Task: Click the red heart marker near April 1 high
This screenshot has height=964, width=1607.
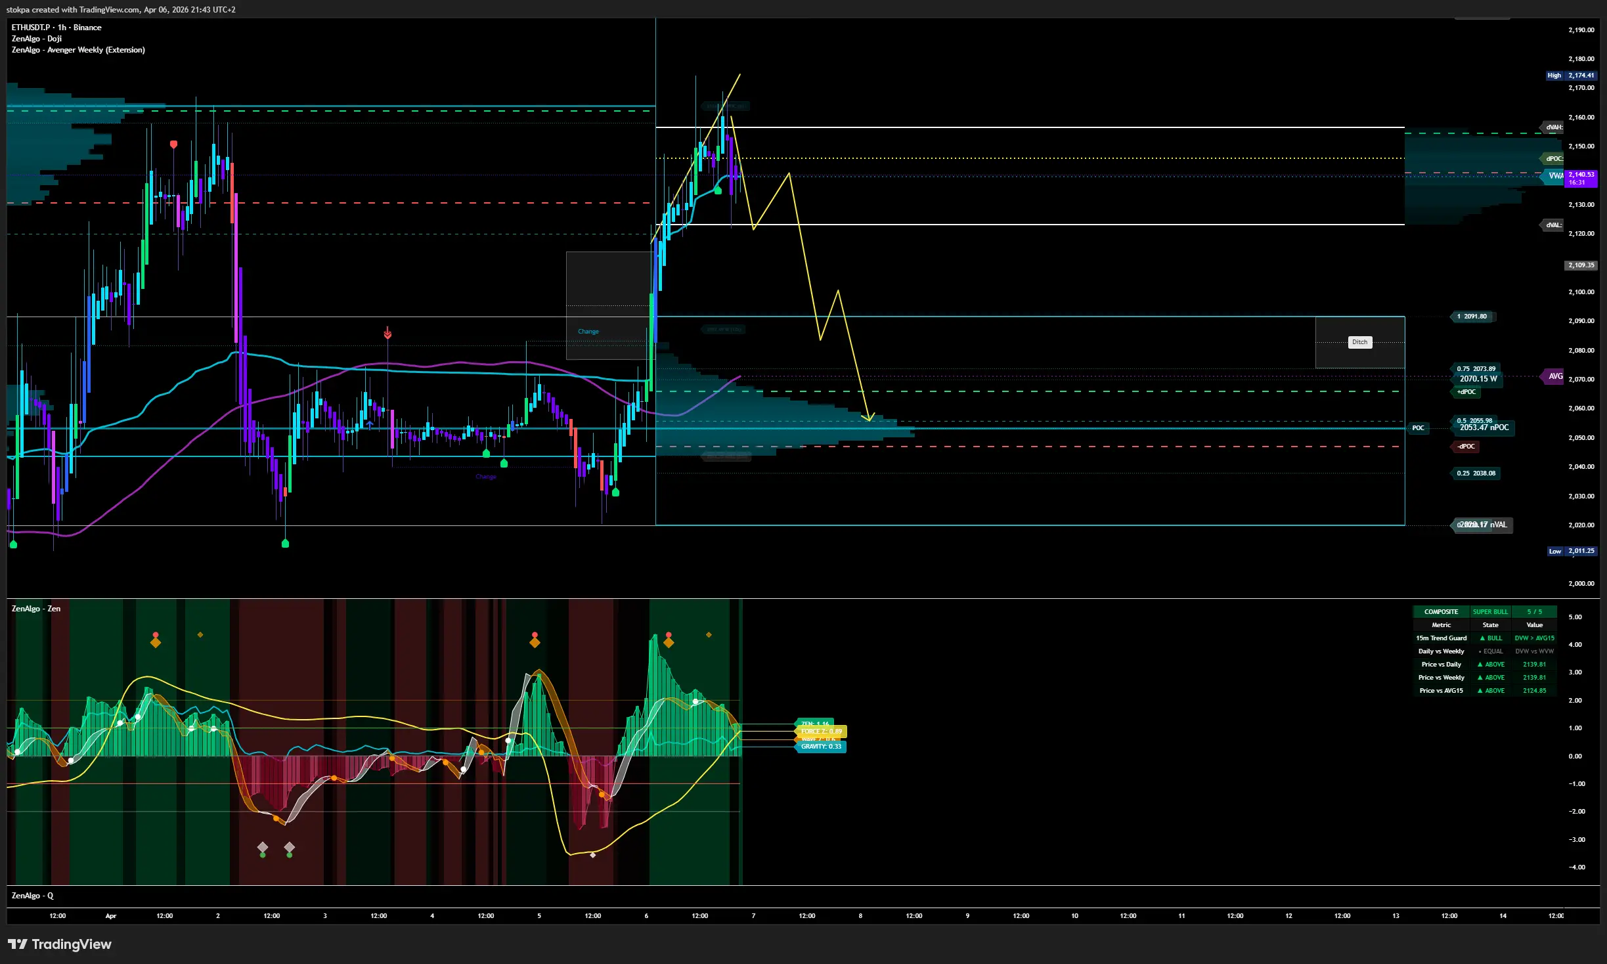Action: [173, 144]
